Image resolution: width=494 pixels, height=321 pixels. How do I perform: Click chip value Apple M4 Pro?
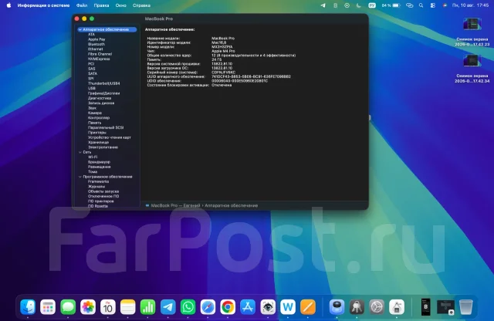click(x=223, y=51)
